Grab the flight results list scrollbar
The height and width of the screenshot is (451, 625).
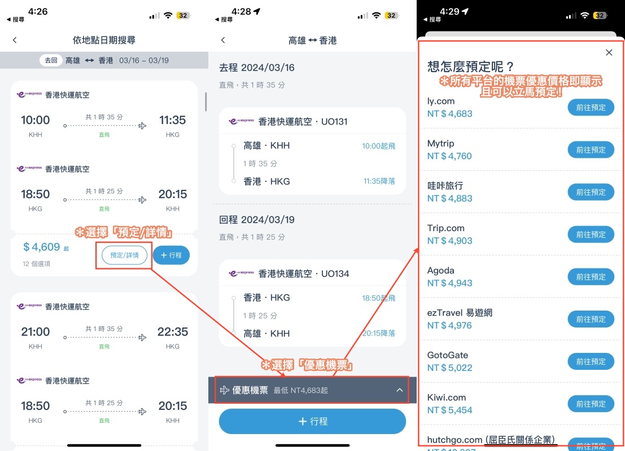click(x=206, y=102)
